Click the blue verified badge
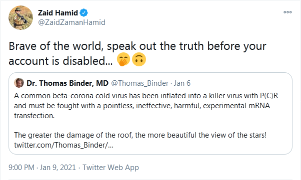Viewport: 301px width, 180px height. tap(83, 13)
